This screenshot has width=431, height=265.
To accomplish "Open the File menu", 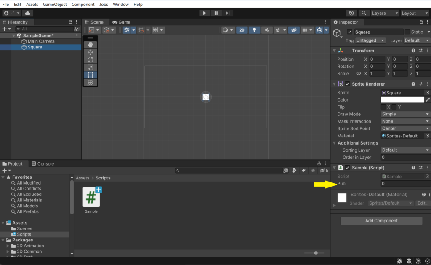I will tap(5, 4).
